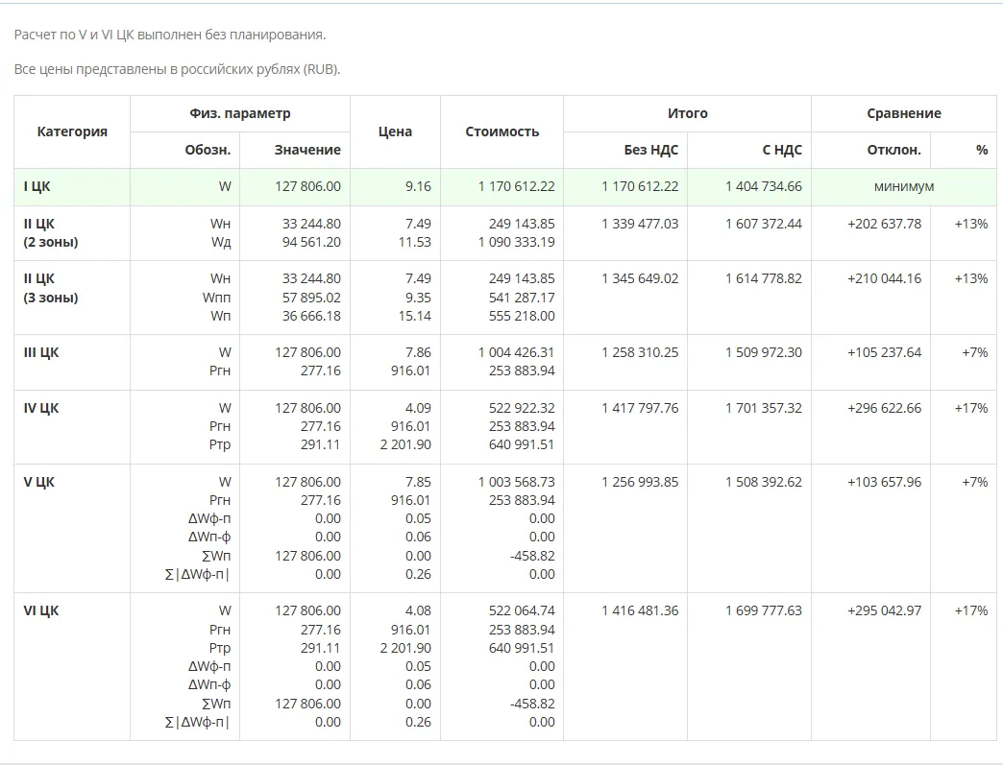The width and height of the screenshot is (1003, 765).
Task: Select the С НДС column header
Action: (x=780, y=150)
